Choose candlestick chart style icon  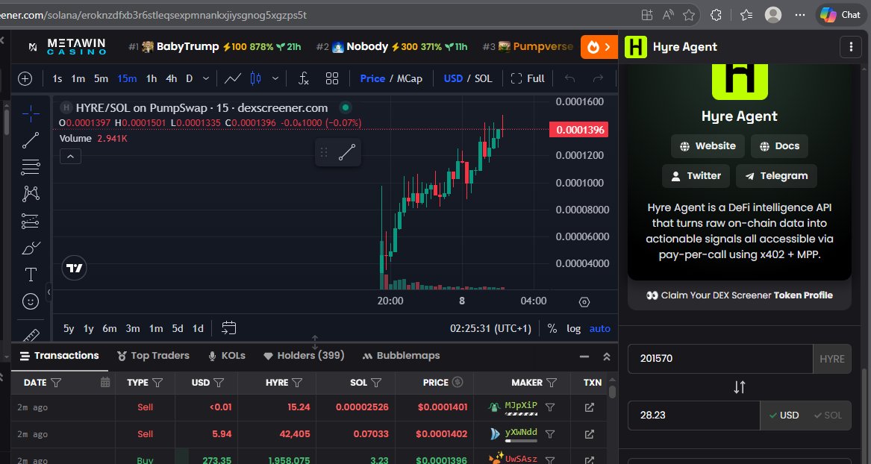pos(255,78)
